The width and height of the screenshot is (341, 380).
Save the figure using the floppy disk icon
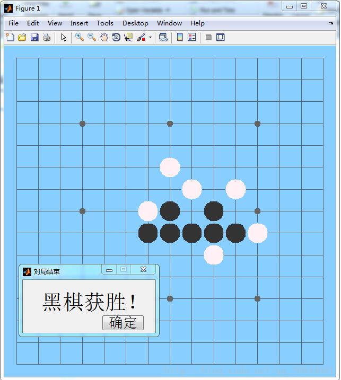[x=34, y=37]
